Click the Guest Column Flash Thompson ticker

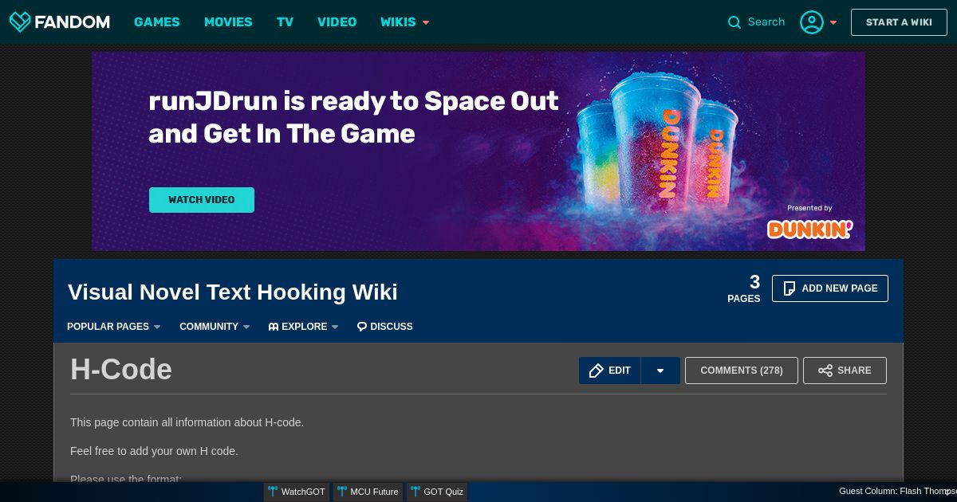coord(897,492)
